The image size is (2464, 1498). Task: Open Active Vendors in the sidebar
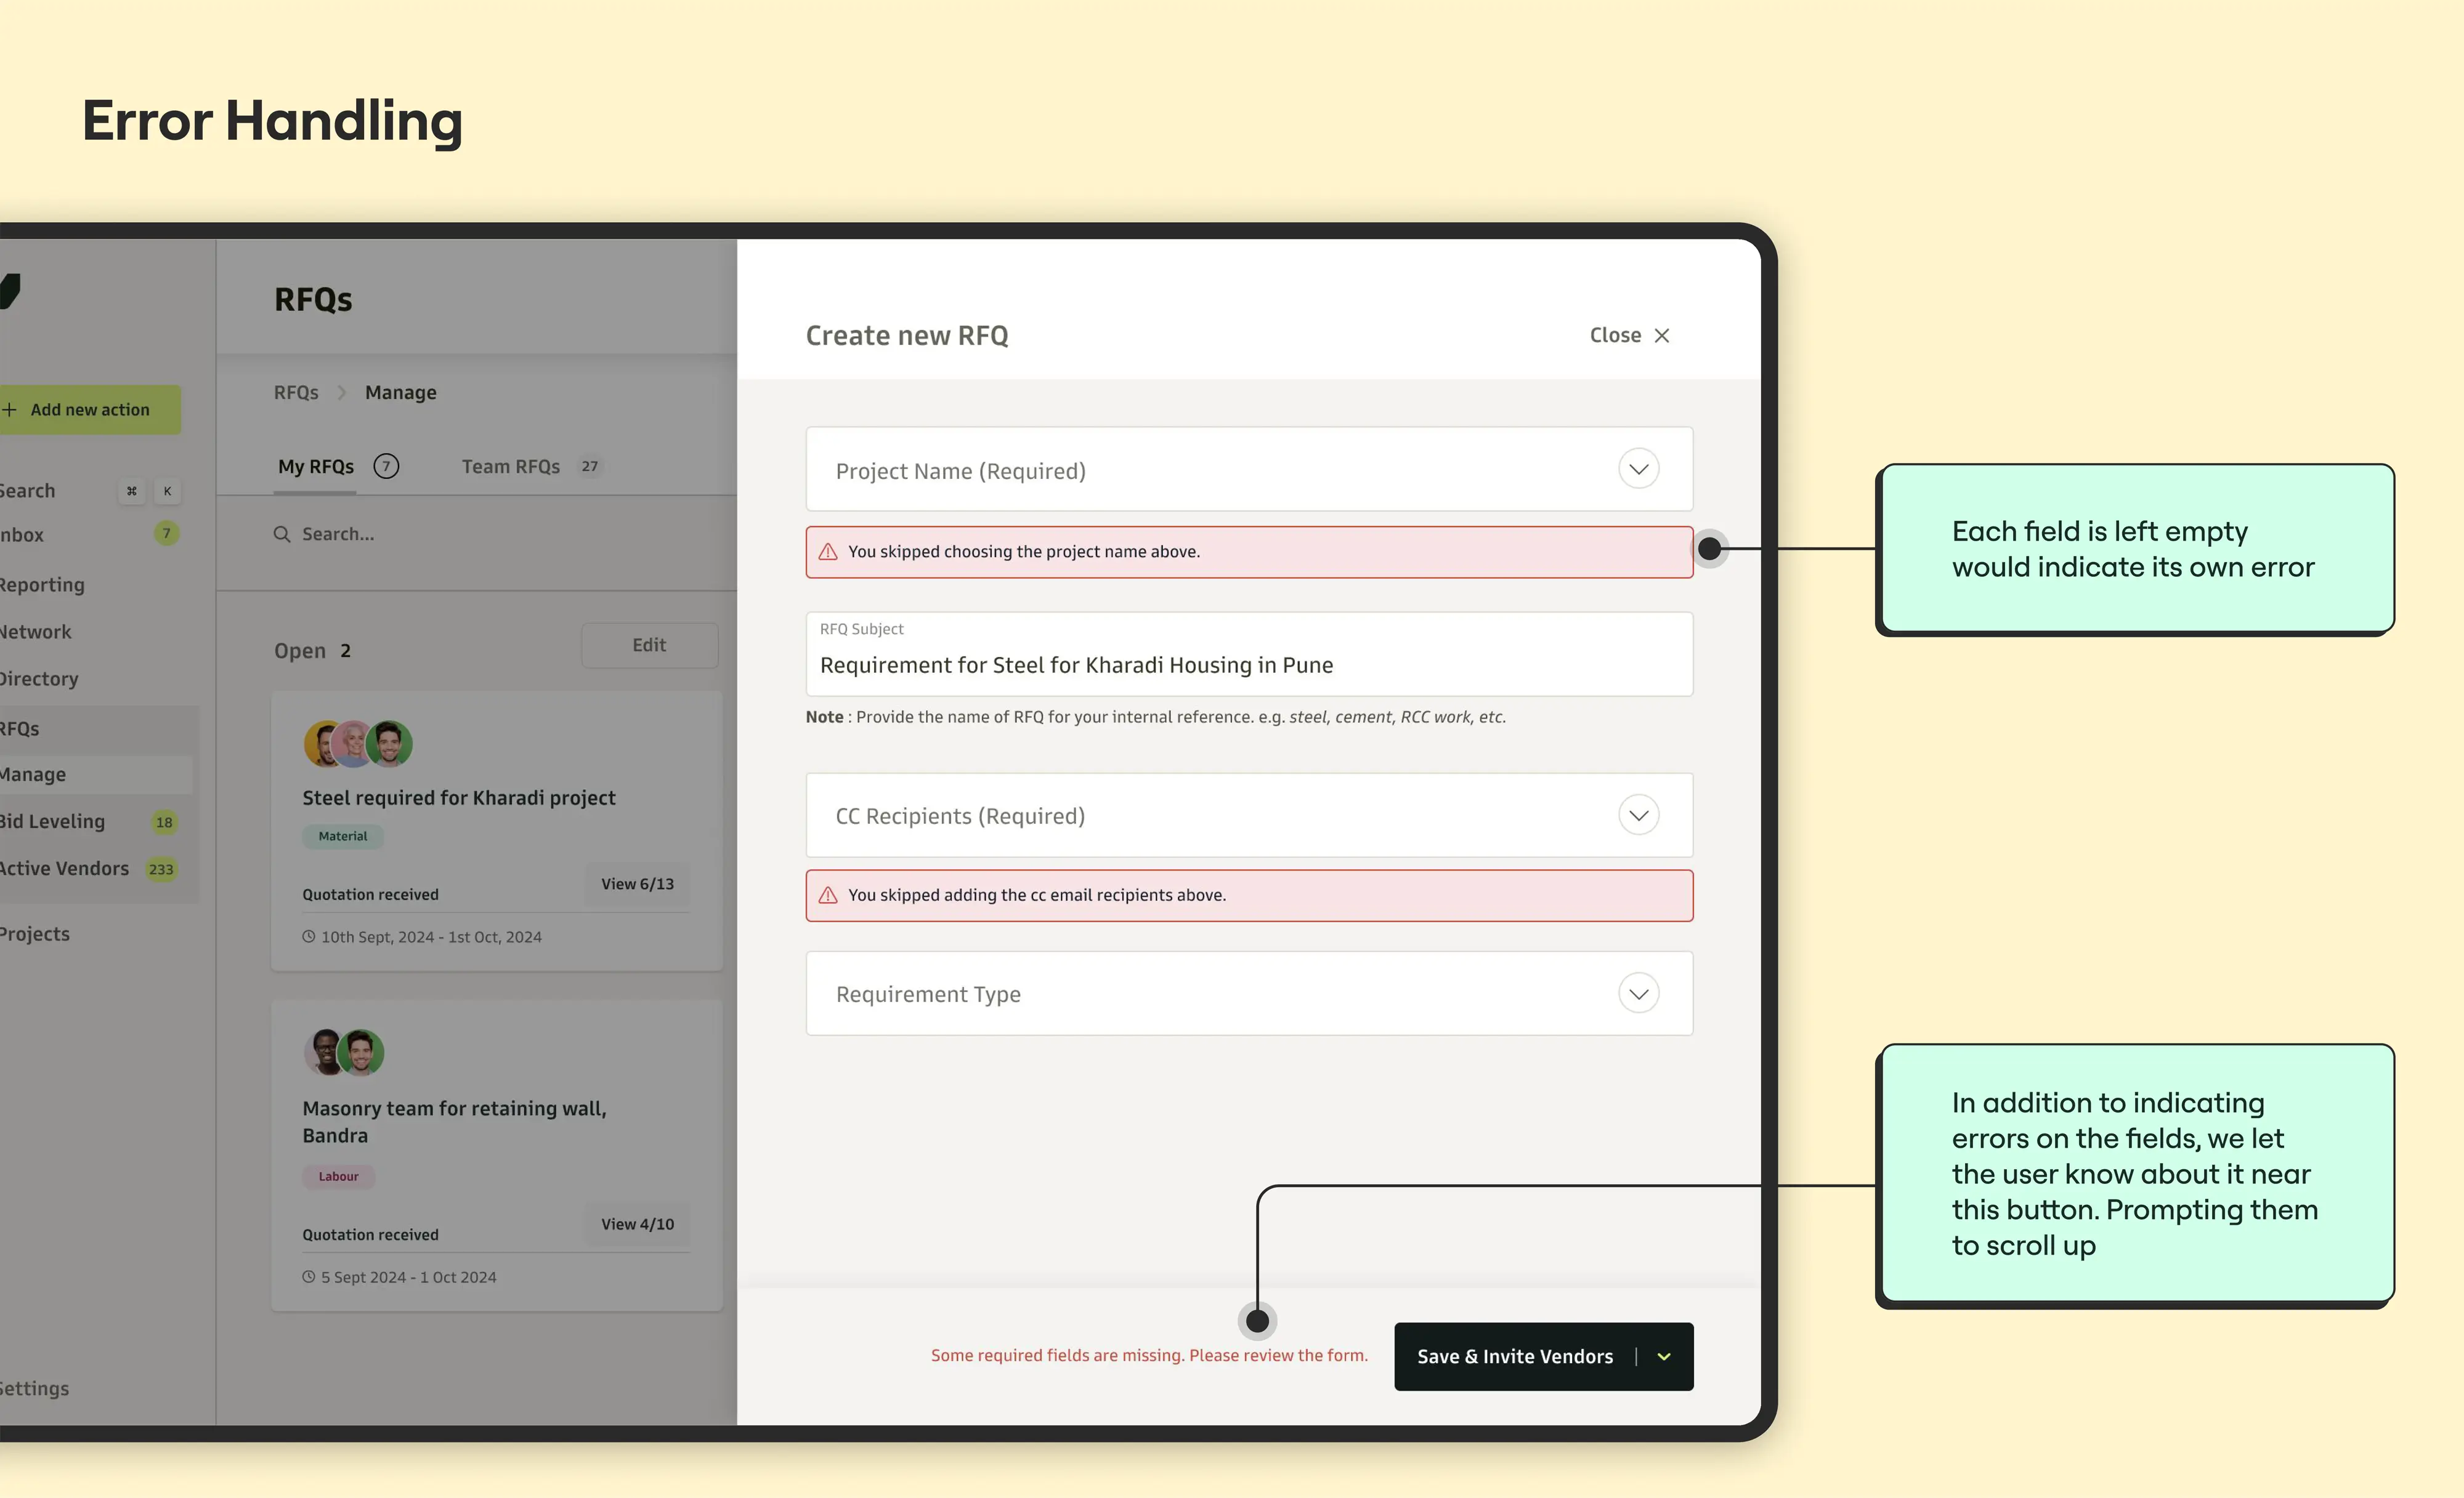coord(65,868)
